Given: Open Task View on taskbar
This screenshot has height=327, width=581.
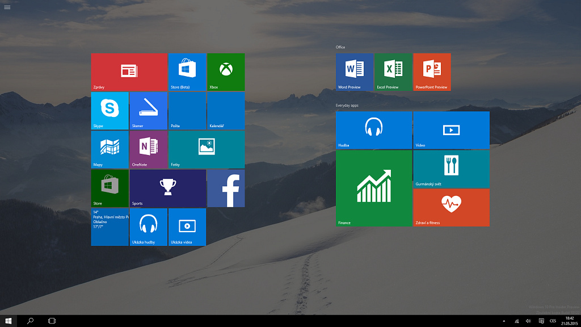Looking at the screenshot, I should coord(52,321).
